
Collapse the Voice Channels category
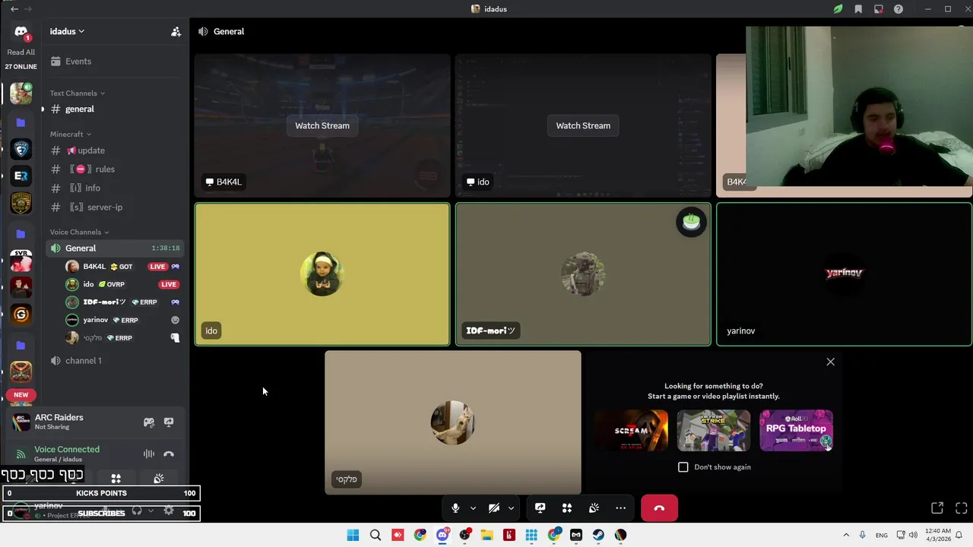pos(79,232)
